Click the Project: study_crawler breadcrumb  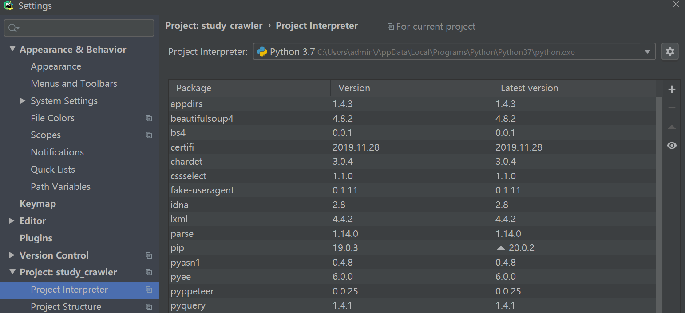click(214, 26)
